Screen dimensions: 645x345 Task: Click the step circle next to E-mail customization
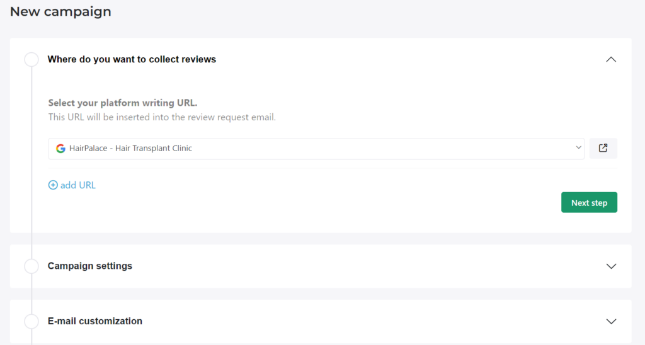click(31, 321)
